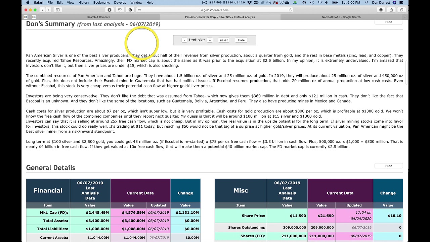
Task: Open the battery status icon
Action: pos(335,2)
